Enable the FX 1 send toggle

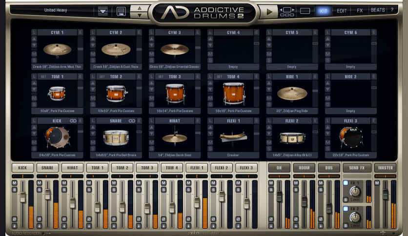point(346,183)
